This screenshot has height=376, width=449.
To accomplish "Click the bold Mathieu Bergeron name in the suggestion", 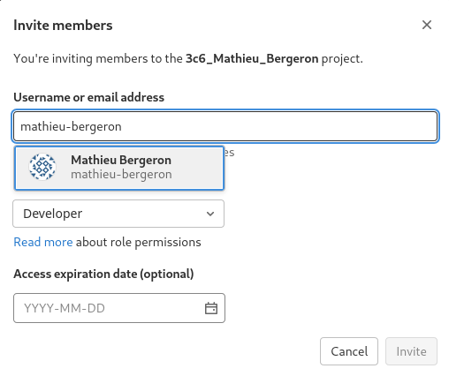I will tap(121, 160).
